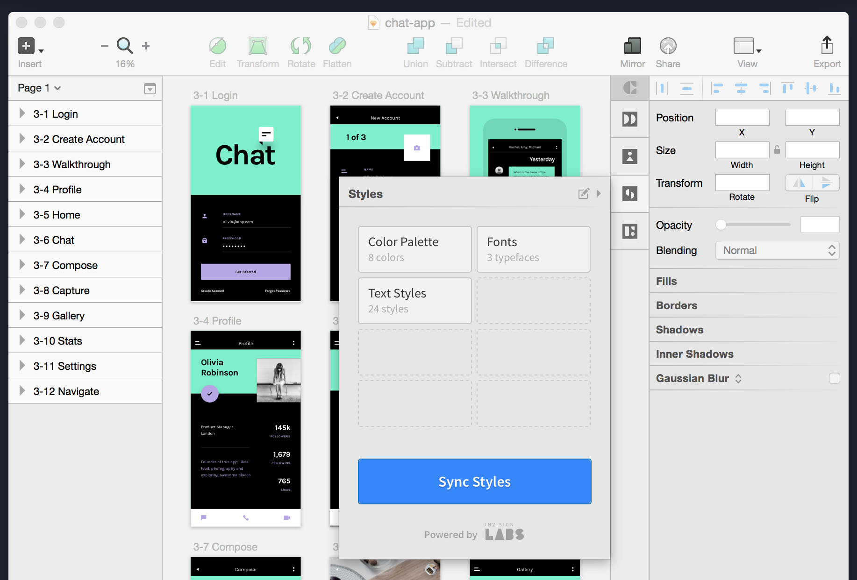The image size is (857, 580).
Task: Open the Blending mode dropdown
Action: pos(777,250)
